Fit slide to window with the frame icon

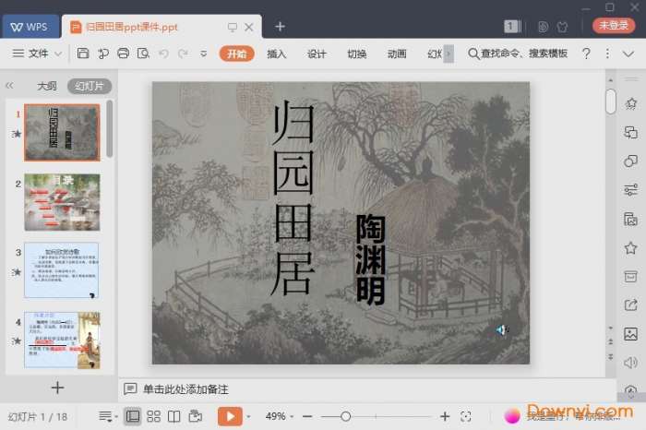(466, 417)
